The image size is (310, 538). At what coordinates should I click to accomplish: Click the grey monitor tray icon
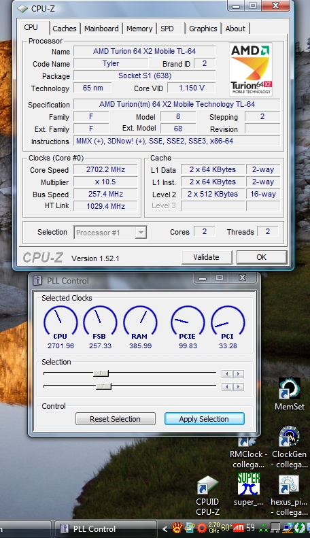click(x=275, y=528)
